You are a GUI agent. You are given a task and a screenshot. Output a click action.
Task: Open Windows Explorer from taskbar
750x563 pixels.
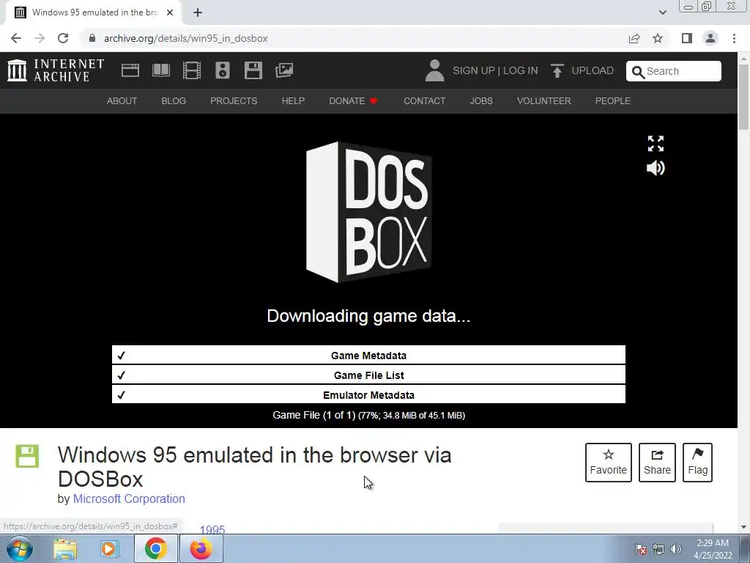click(x=65, y=548)
